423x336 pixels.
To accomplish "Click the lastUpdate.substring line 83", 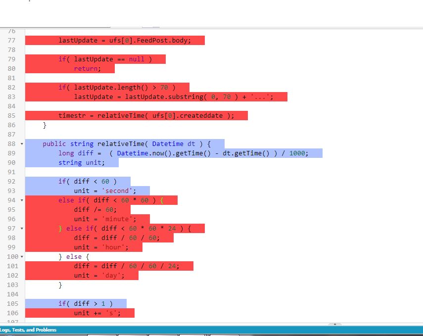I will (174, 97).
